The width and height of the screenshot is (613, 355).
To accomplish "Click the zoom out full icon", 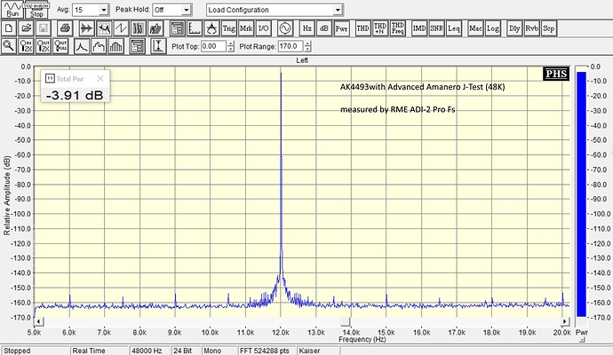I will [x=64, y=46].
